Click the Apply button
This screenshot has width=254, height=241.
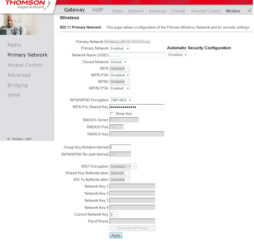(x=116, y=235)
